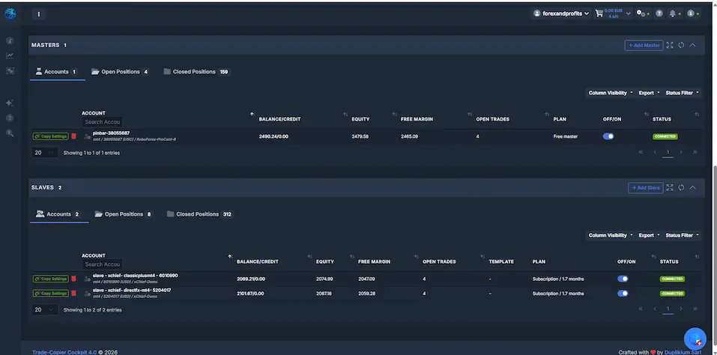Open Copy Settings for pinbar-38055687
The image size is (717, 355).
click(50, 136)
